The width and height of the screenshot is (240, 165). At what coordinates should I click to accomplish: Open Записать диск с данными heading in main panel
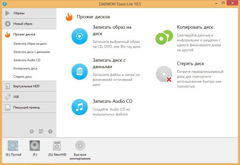click(x=109, y=64)
